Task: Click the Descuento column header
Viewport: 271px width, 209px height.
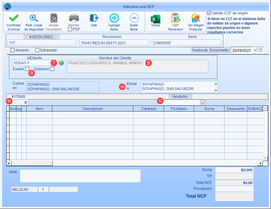Action: pyautogui.click(x=236, y=109)
